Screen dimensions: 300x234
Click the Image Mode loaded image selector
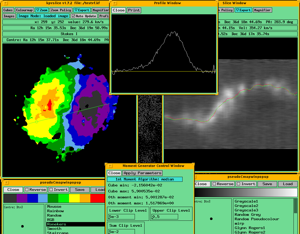(x=43, y=16)
